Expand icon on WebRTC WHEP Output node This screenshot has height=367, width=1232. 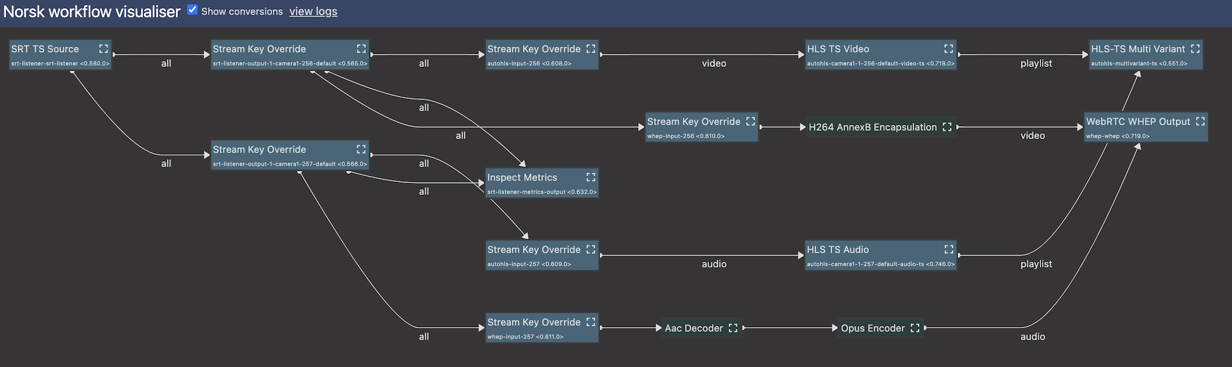(1200, 121)
